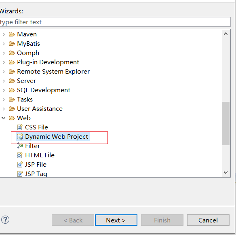Click the CSS File wizard icon
The height and width of the screenshot is (235, 236).
tap(20, 127)
